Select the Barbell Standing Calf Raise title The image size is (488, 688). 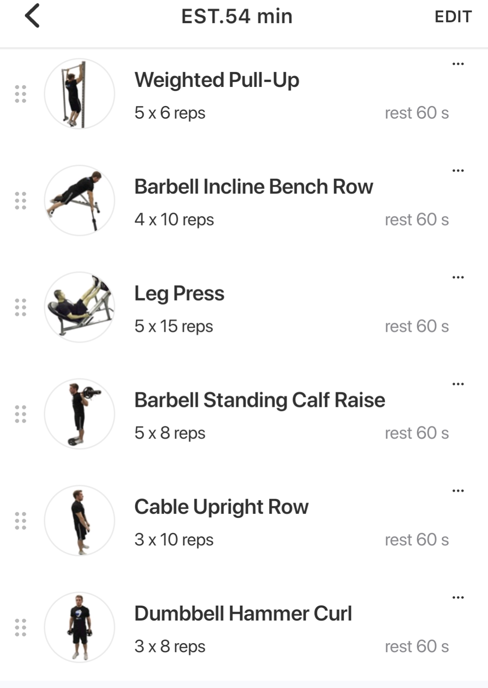coord(260,400)
